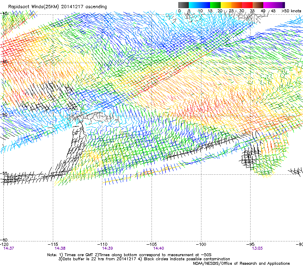Select the gray 0-5 knots color swatch
Image resolution: width=303 pixels, height=266 pixels.
(x=183, y=5)
